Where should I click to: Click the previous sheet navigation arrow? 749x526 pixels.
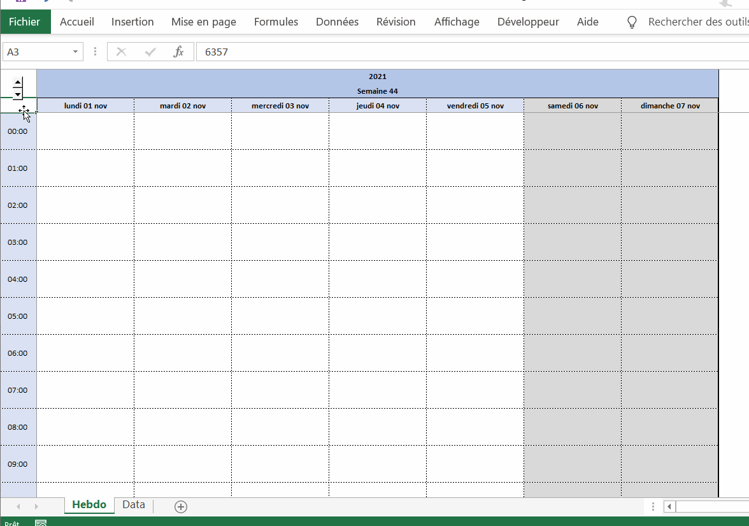(18, 506)
